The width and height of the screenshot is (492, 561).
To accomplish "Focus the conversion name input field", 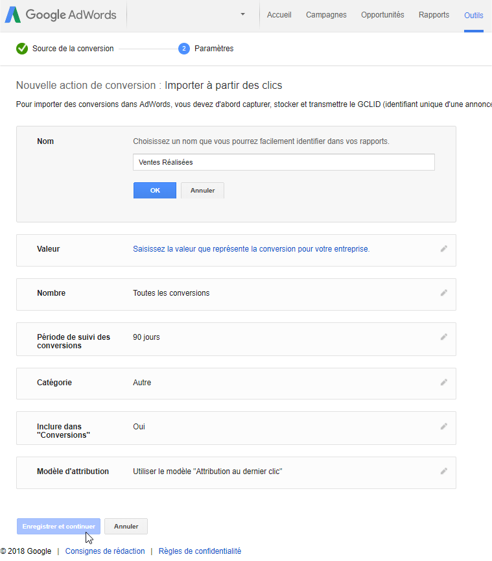I will [283, 162].
